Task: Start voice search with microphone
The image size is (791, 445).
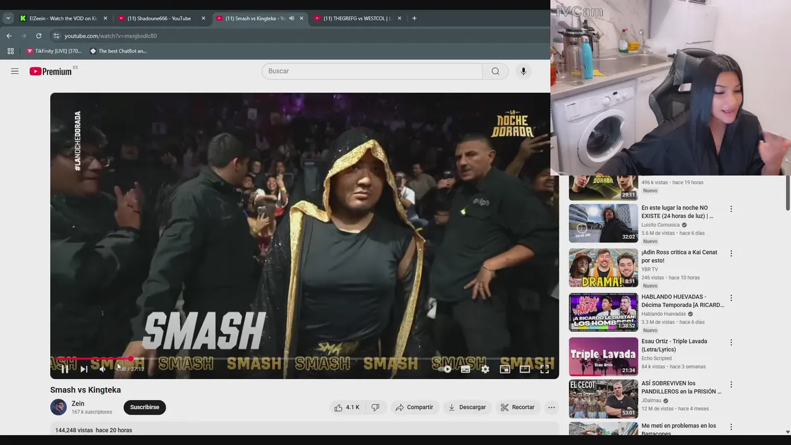Action: [x=523, y=71]
